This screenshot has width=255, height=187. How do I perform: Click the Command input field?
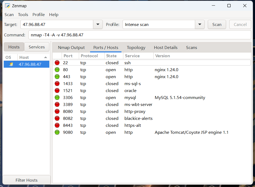pos(140,35)
